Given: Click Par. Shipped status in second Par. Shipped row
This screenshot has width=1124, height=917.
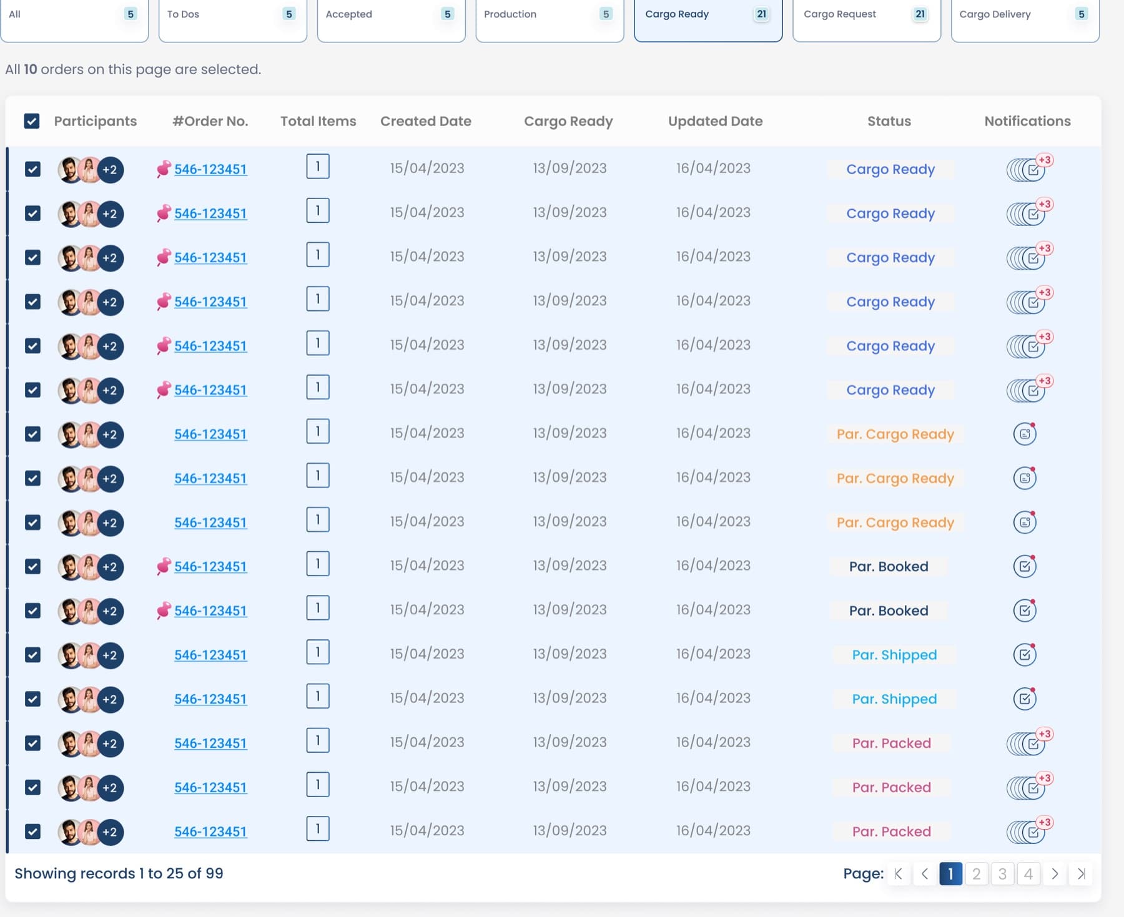Looking at the screenshot, I should coord(894,699).
